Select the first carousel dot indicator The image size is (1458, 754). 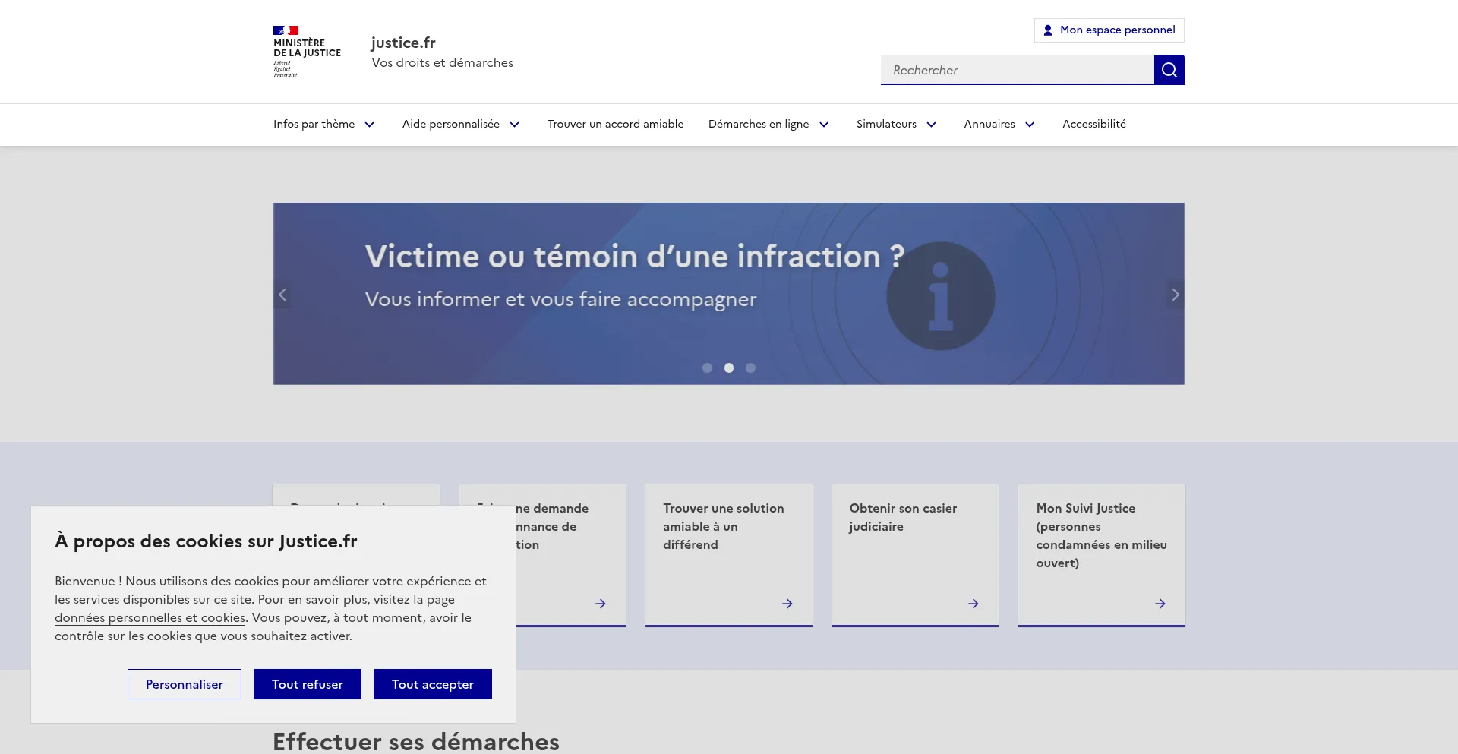707,368
